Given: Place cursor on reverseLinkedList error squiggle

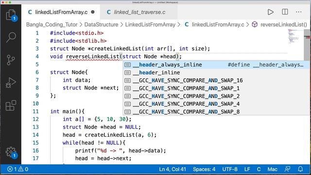Looking at the screenshot, I should (x=92, y=57).
